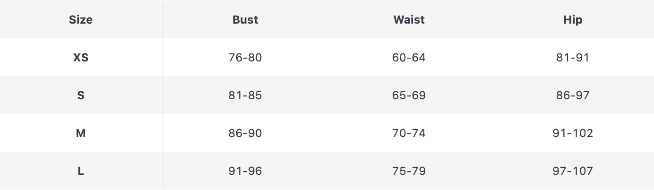Click the M waist value 70-74
Viewport: 654px width, 190px height.
(x=409, y=133)
